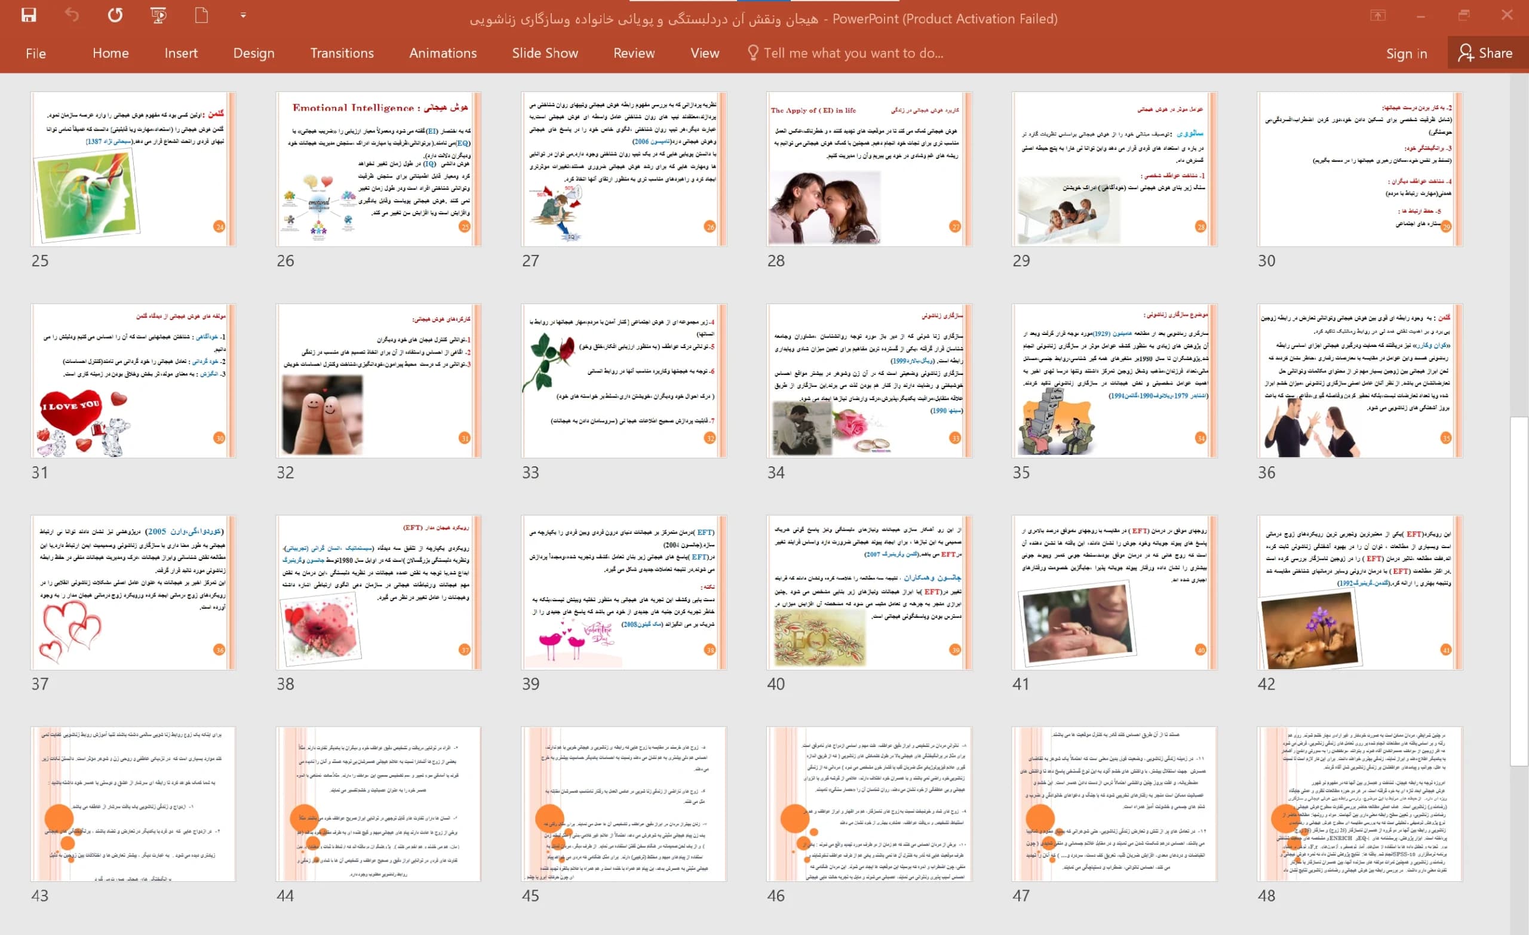
Task: Switch to the Review tab
Action: [634, 53]
